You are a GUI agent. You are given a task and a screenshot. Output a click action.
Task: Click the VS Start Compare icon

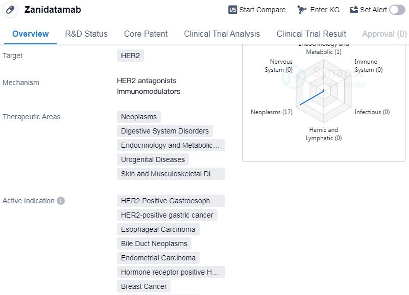pos(232,10)
